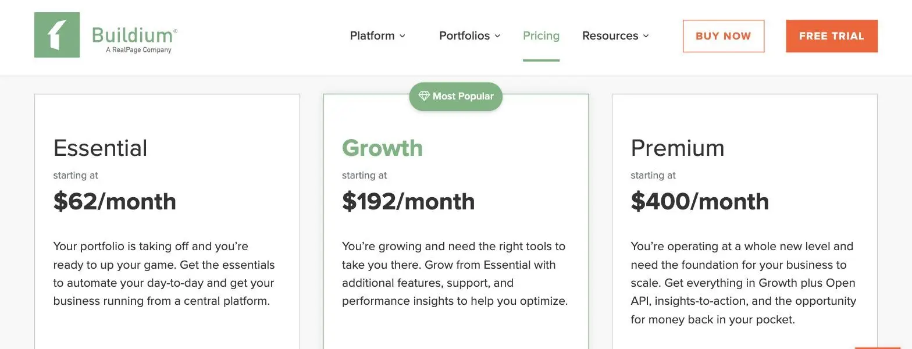
Task: Select the Premium plan heading
Action: pos(678,148)
